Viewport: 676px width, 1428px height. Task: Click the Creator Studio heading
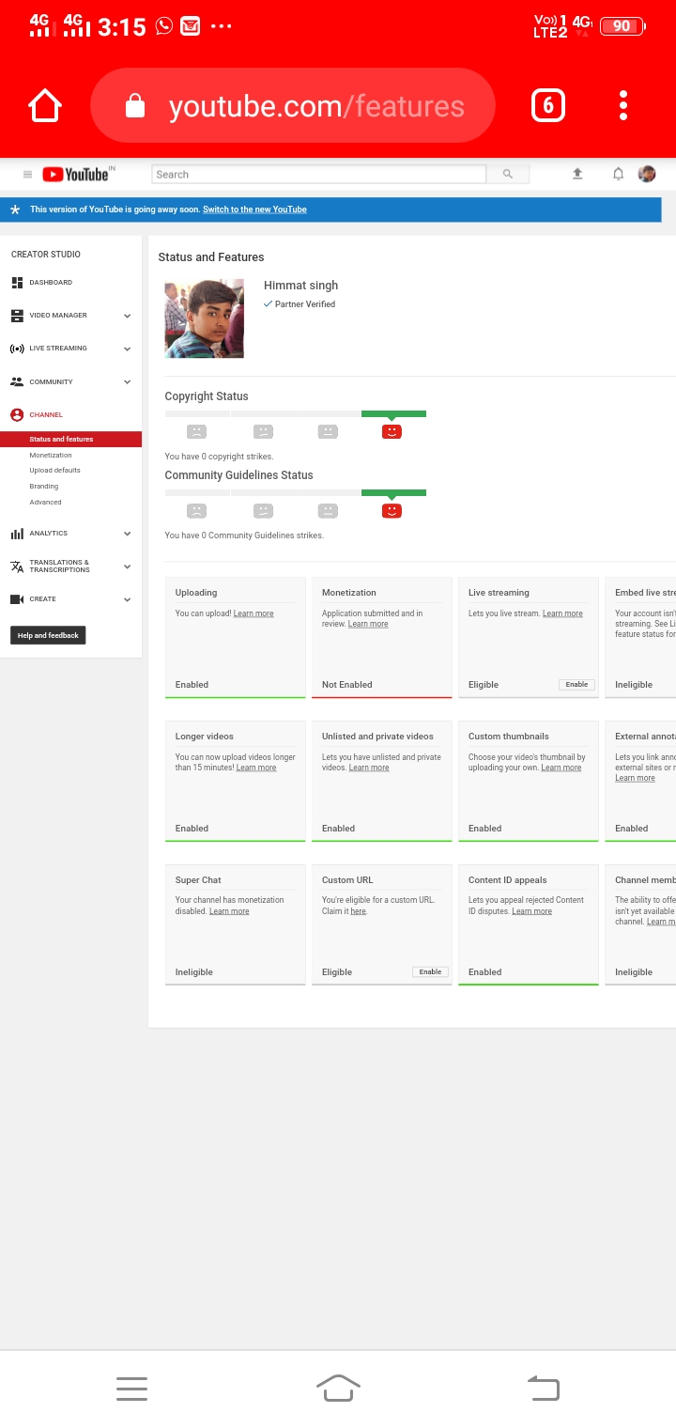point(46,255)
